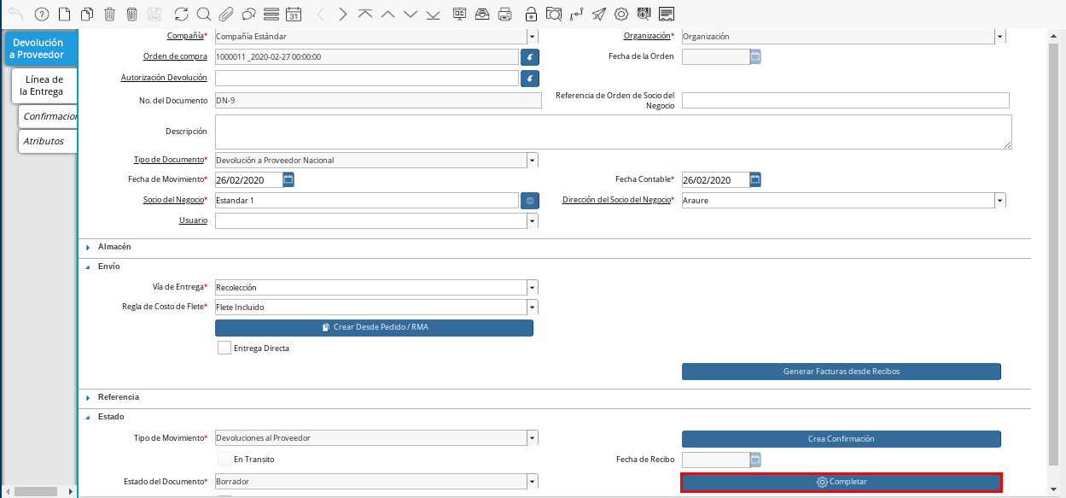Toggle the En Transito checkbox
1066x498 pixels.
click(x=224, y=460)
